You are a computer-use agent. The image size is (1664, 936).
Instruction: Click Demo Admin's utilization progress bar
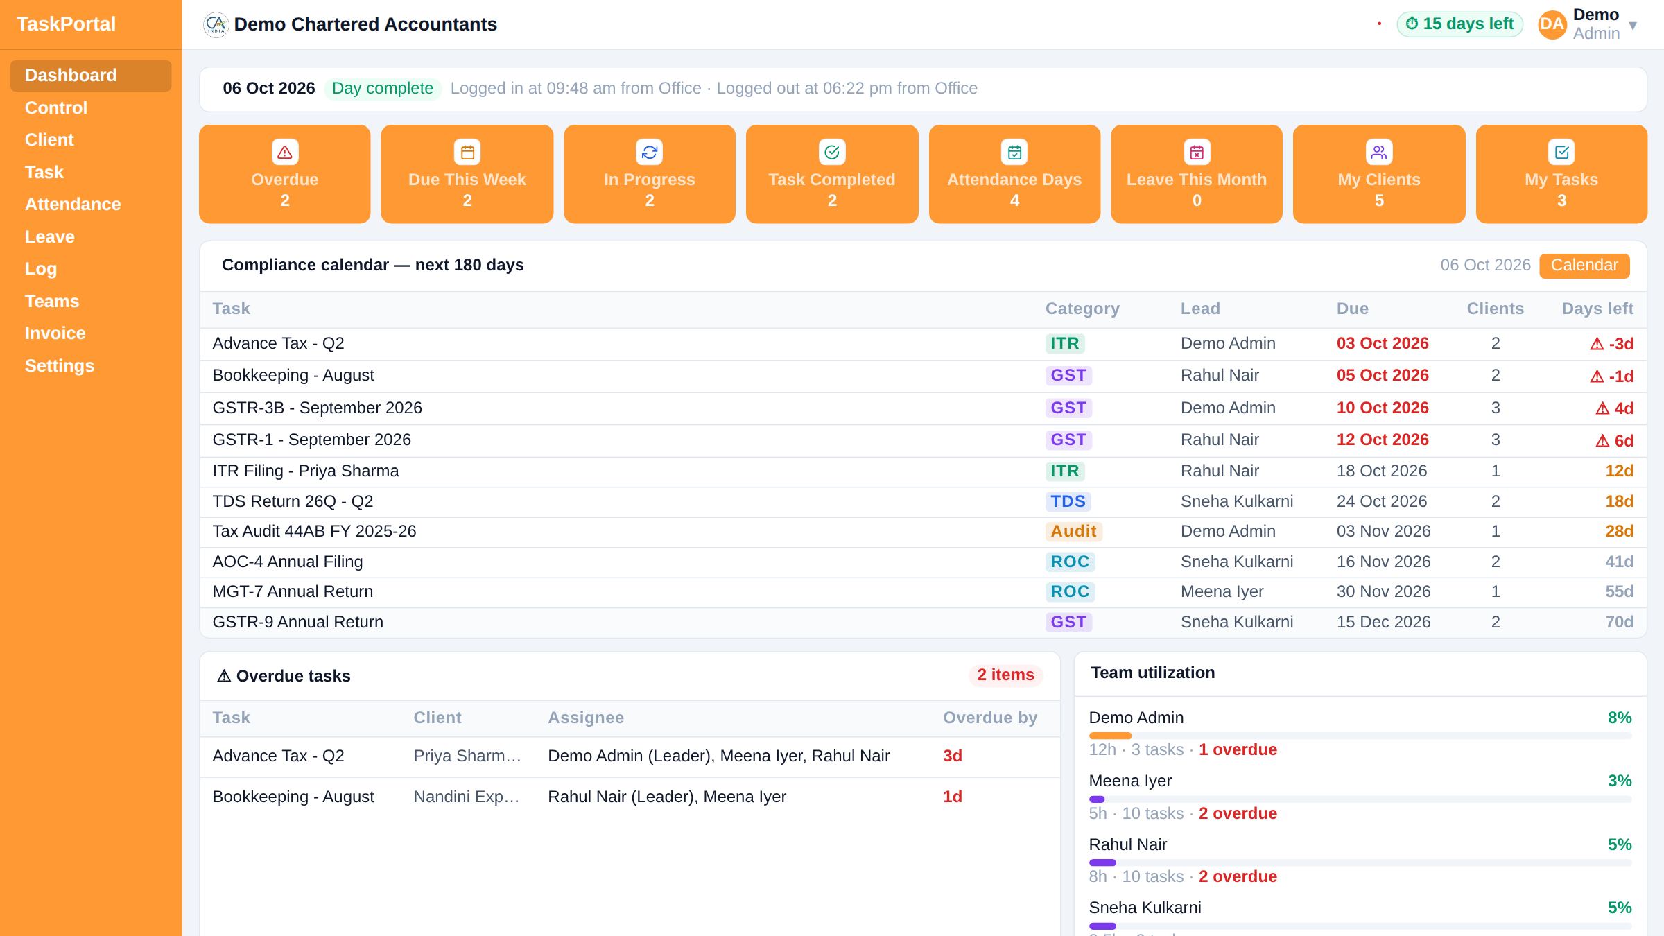tap(1360, 736)
